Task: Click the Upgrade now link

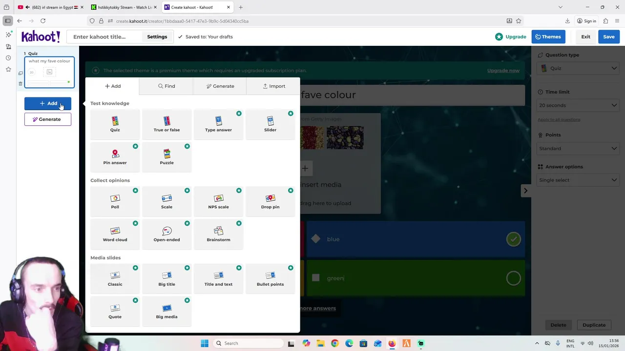Action: pyautogui.click(x=503, y=71)
